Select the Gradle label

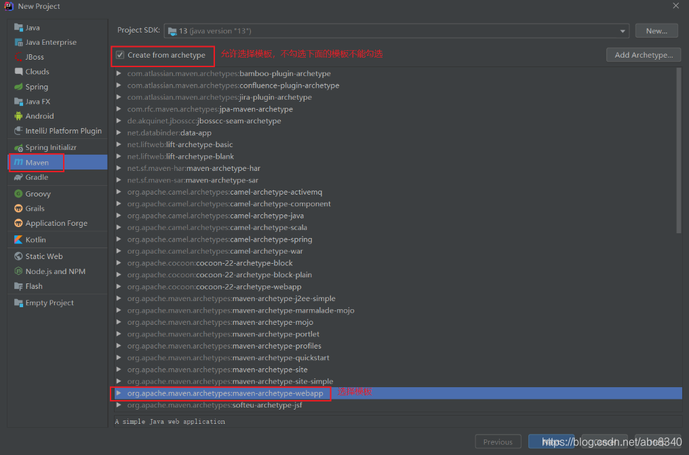[x=37, y=177]
